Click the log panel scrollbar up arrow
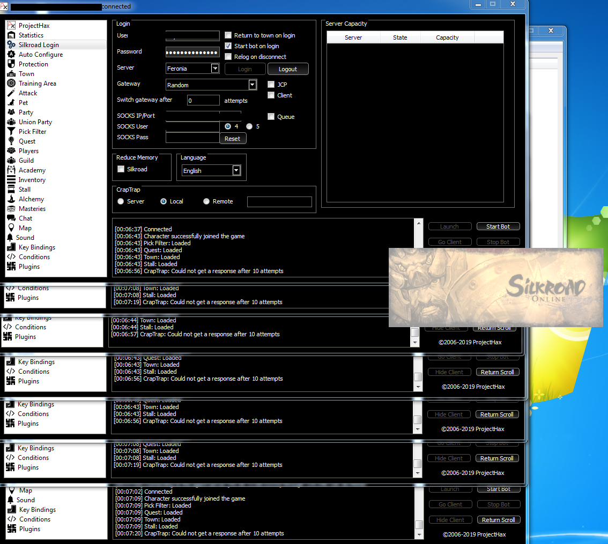The image size is (608, 544). [x=418, y=223]
